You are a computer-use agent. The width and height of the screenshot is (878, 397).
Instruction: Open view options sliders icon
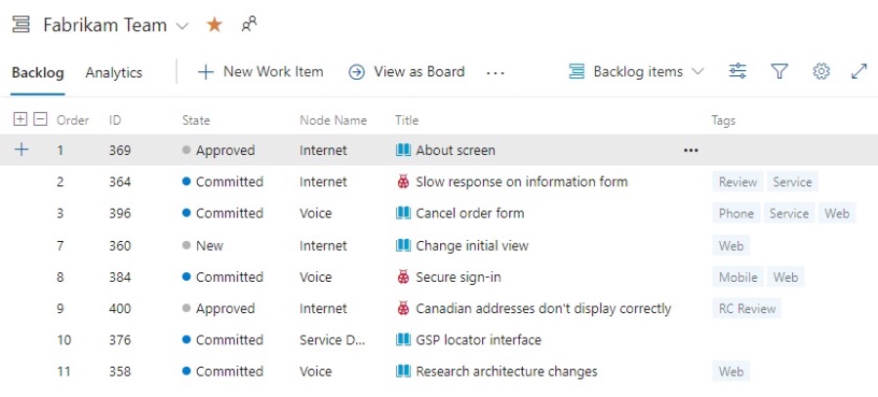[x=738, y=71]
